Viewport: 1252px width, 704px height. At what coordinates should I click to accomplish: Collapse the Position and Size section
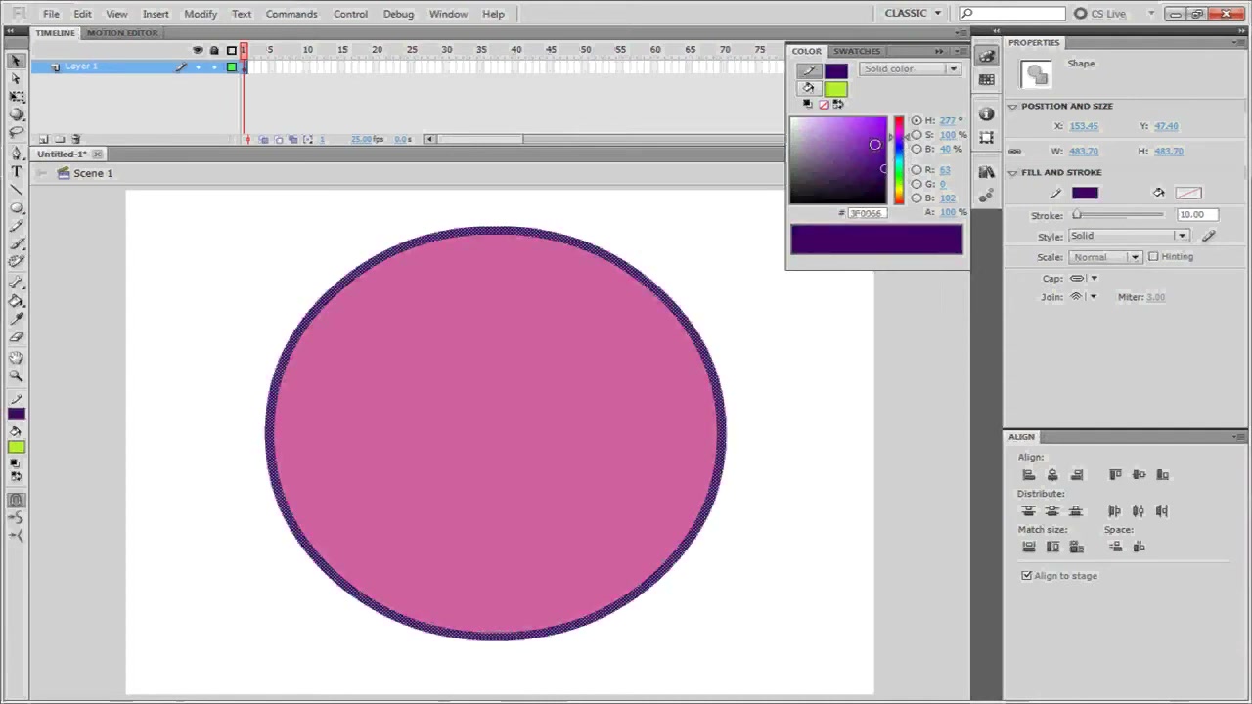(1013, 106)
